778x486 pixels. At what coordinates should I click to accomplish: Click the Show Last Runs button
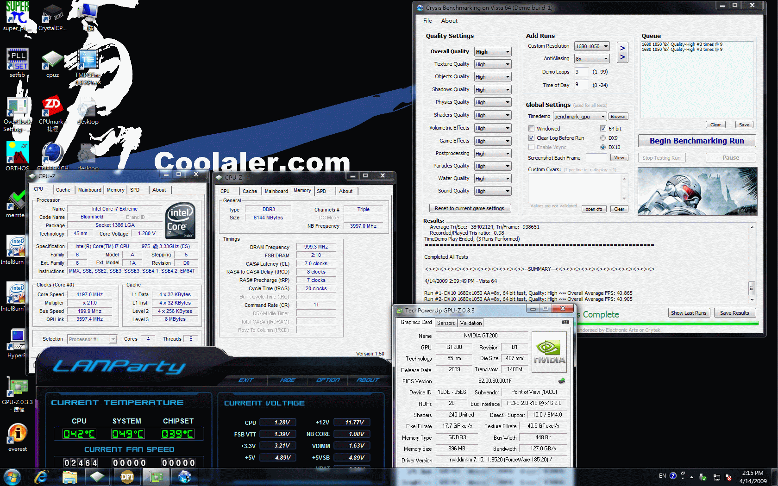coord(689,313)
